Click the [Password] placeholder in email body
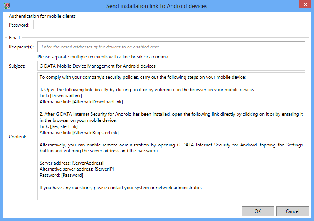Screen dimensions: 314x221 click(72, 175)
